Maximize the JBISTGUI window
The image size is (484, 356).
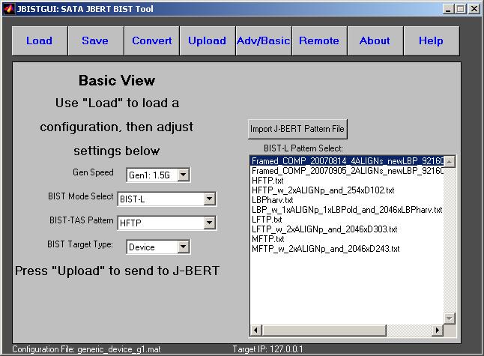(x=460, y=9)
